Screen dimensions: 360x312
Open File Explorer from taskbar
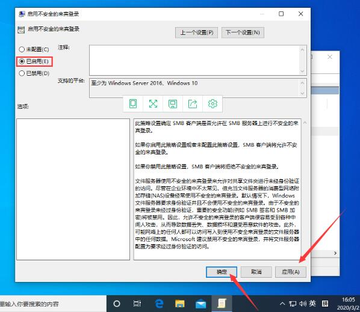180,304
